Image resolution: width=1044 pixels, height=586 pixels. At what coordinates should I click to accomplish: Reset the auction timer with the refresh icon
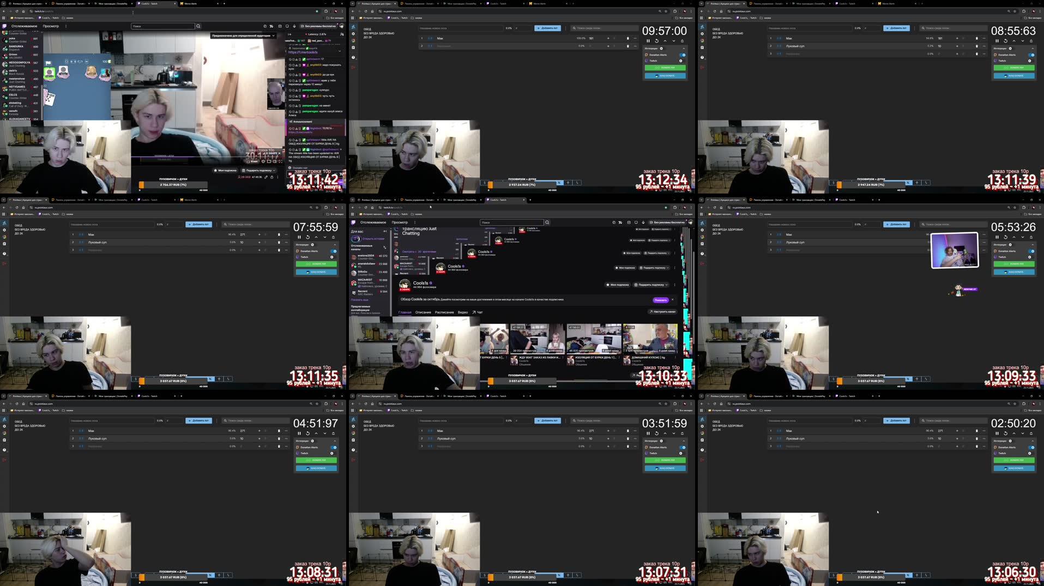click(657, 41)
